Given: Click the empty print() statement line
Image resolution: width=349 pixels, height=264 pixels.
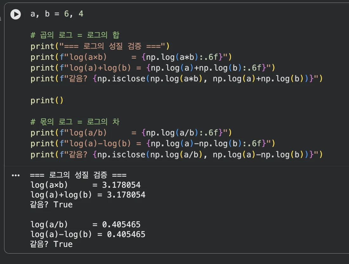Looking at the screenshot, I should click(x=47, y=100).
